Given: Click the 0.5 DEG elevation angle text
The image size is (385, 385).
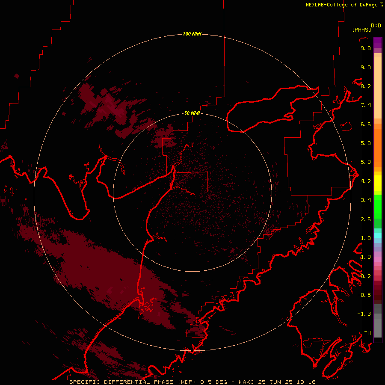Looking at the screenshot, I should 215,382.
